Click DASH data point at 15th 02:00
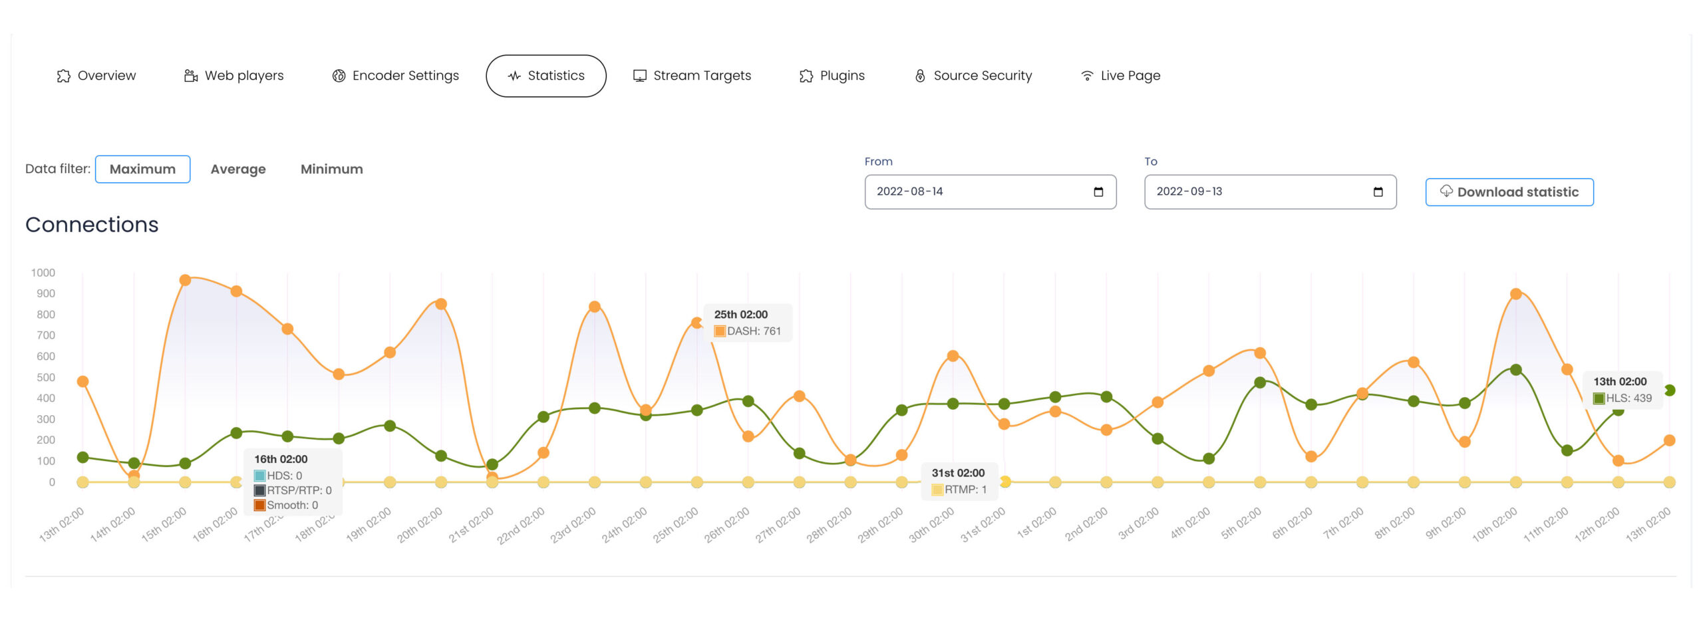The width and height of the screenshot is (1703, 620). [185, 280]
